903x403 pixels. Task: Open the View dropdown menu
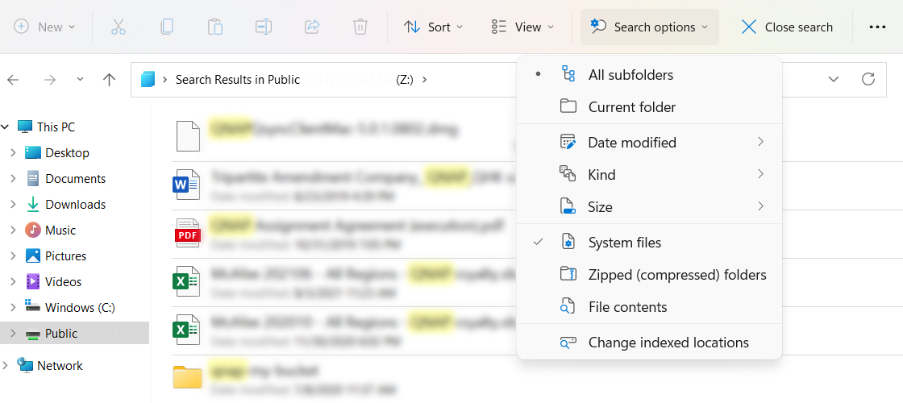coord(523,27)
